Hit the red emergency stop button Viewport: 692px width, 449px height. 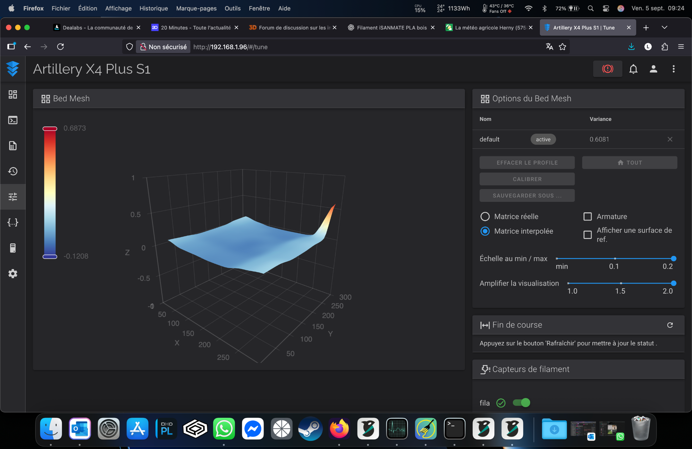tap(608, 69)
